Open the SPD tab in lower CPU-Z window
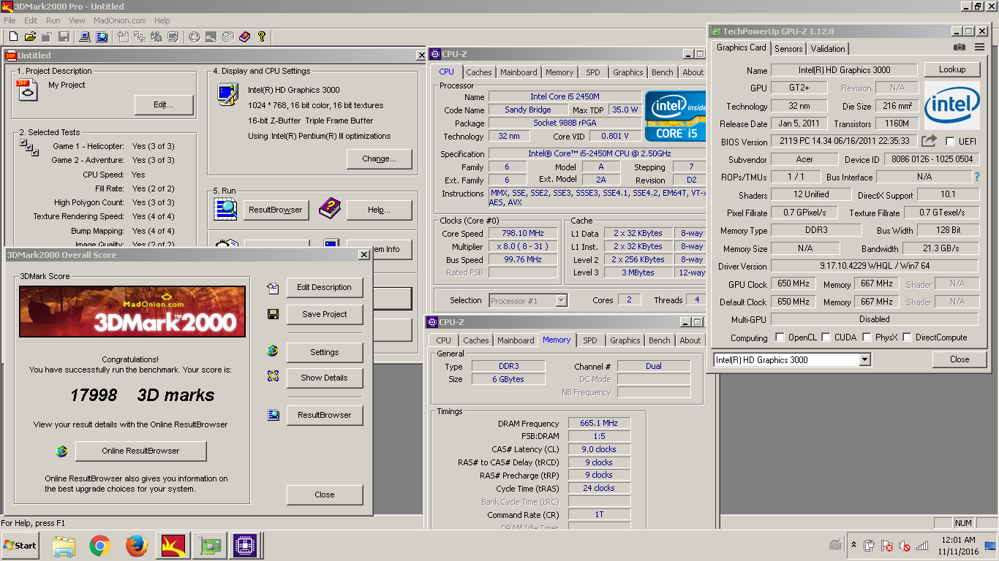This screenshot has width=999, height=561. tap(590, 340)
